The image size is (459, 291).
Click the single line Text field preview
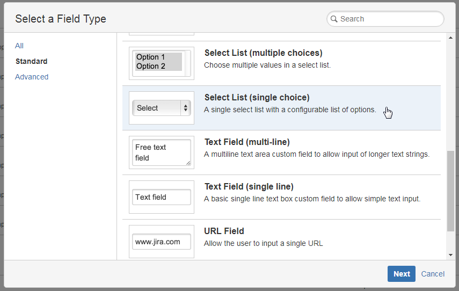click(162, 197)
